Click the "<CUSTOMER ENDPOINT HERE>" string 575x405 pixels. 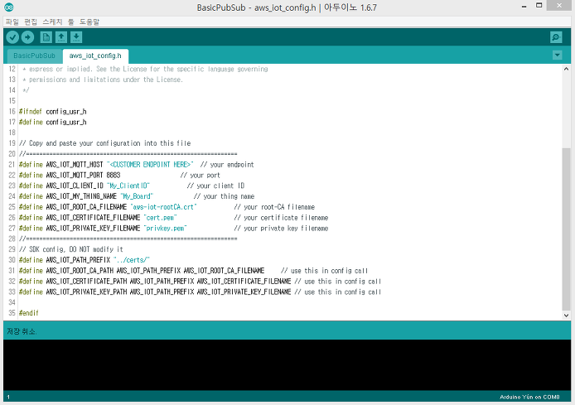click(x=150, y=165)
